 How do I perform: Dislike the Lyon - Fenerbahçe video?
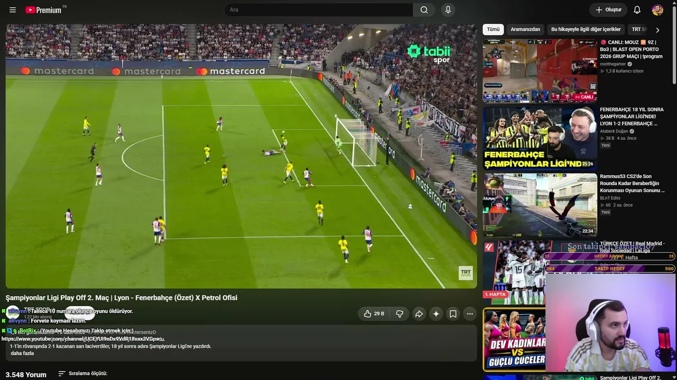coord(400,314)
